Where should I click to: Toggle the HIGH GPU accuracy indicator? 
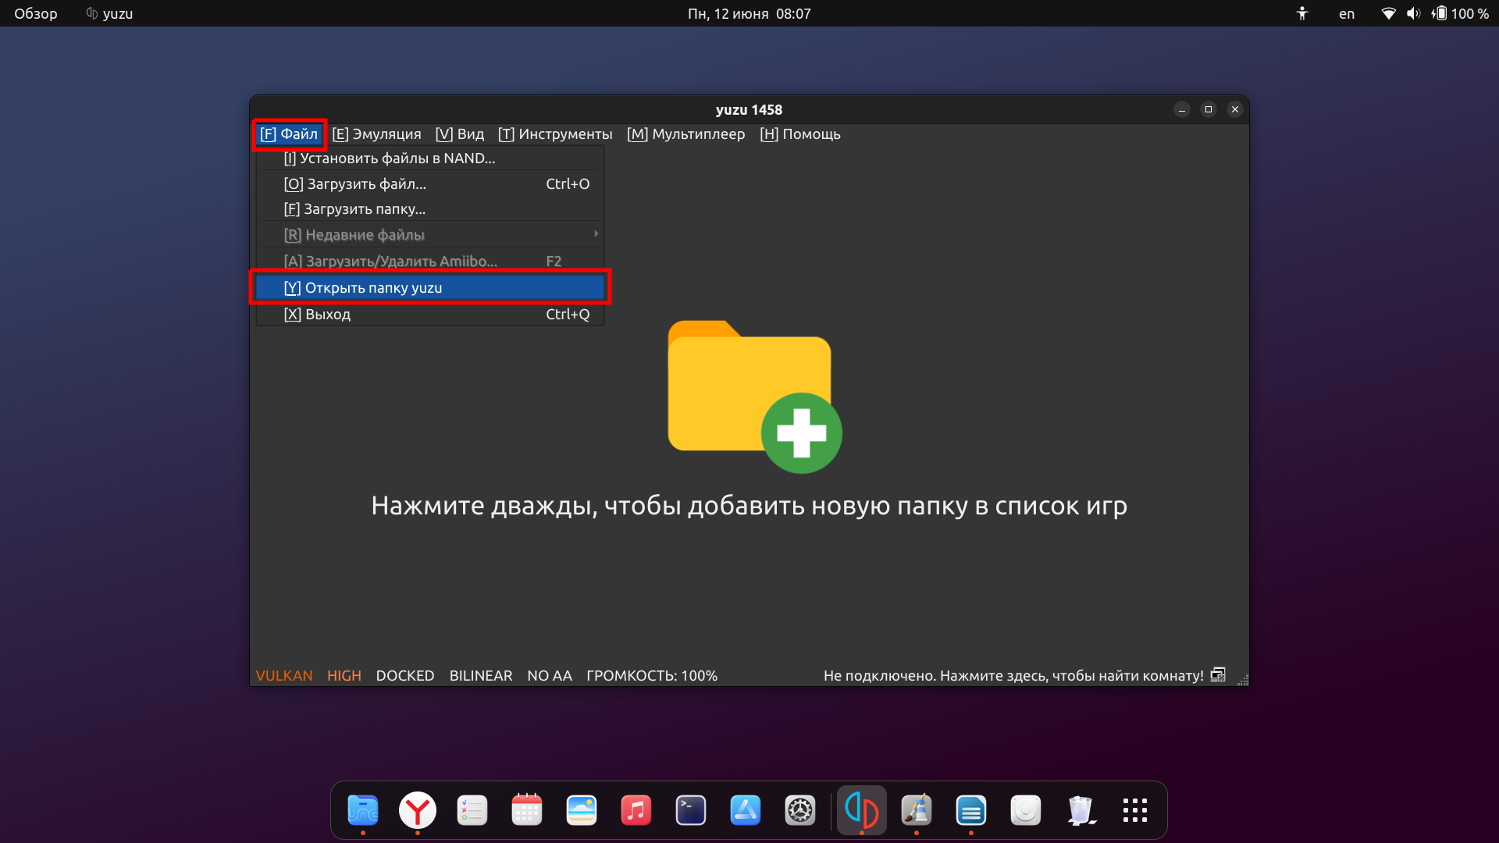coord(344,676)
